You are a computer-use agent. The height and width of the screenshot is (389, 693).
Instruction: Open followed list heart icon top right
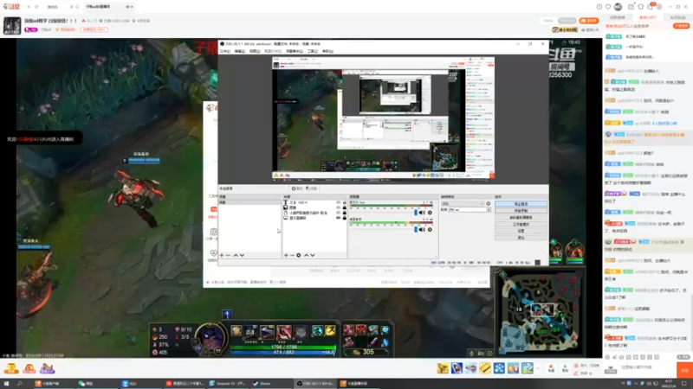pyautogui.click(x=608, y=7)
